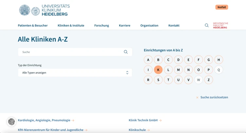
Task: Deselect the highlighted letter K filter
Action: pos(158,70)
